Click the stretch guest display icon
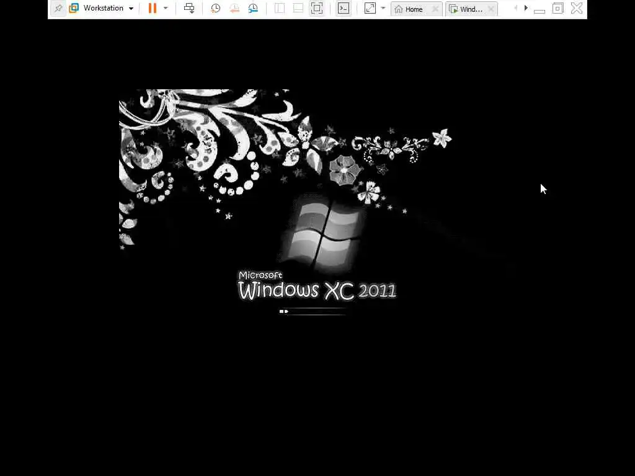The image size is (635, 476). coord(370,8)
